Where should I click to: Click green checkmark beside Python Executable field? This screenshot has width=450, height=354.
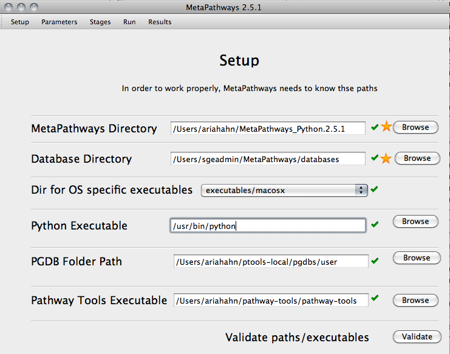(375, 224)
